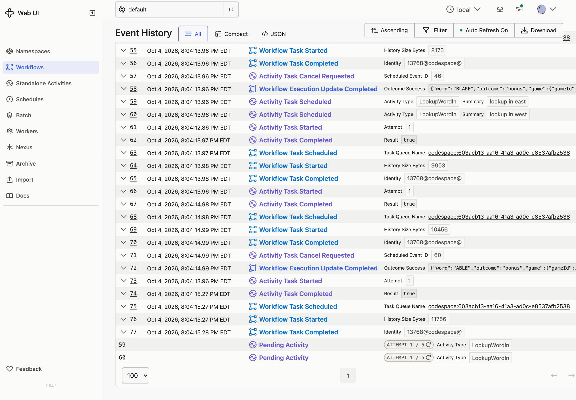Collapse the sidebar with the panel icon
The width and height of the screenshot is (576, 400).
92,13
